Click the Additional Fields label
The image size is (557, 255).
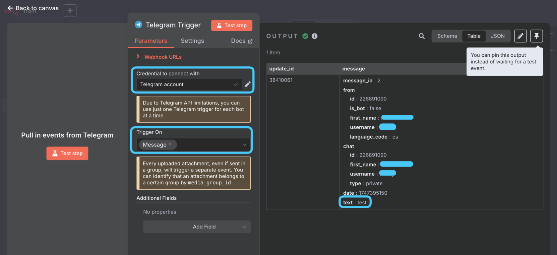coord(156,198)
